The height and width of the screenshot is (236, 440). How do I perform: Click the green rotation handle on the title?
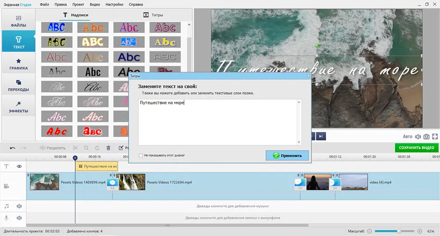click(x=317, y=46)
